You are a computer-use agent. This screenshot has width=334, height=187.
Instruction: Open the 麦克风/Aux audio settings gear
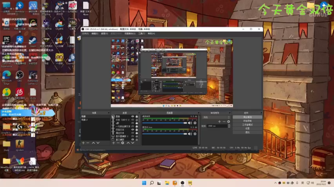click(x=195, y=134)
